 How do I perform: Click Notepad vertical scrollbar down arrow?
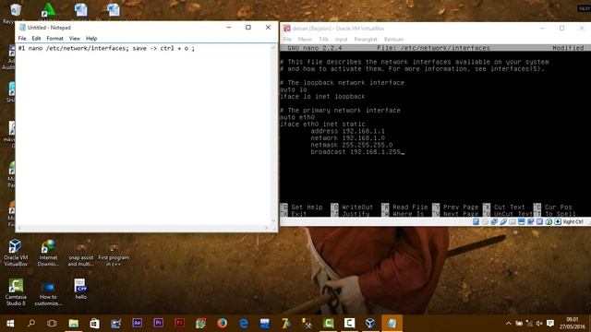pos(274,221)
